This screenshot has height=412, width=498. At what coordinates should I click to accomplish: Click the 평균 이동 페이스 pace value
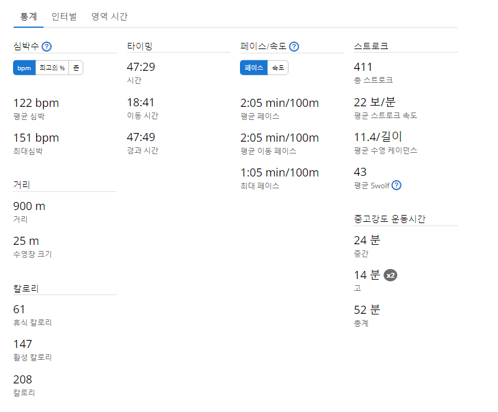[280, 138]
